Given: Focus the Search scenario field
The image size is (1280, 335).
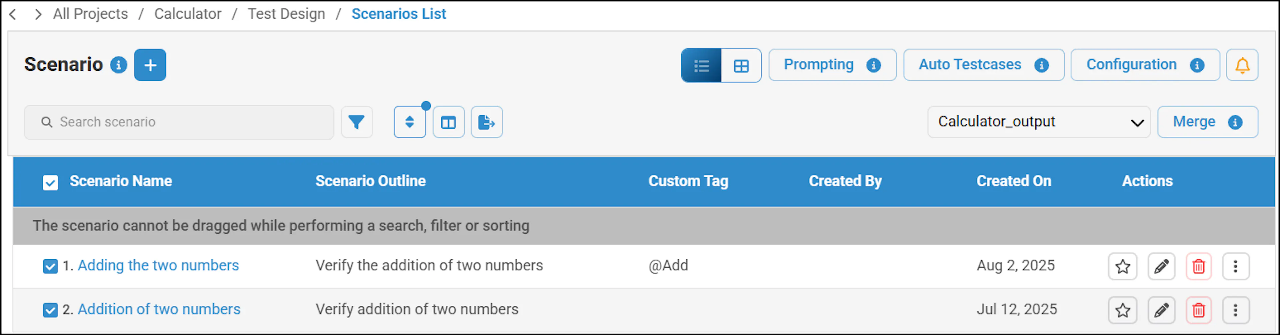Looking at the screenshot, I should (x=179, y=122).
